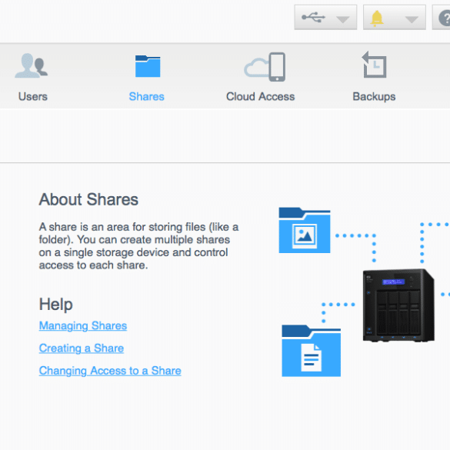Click the photo folder illustration

[x=305, y=230]
